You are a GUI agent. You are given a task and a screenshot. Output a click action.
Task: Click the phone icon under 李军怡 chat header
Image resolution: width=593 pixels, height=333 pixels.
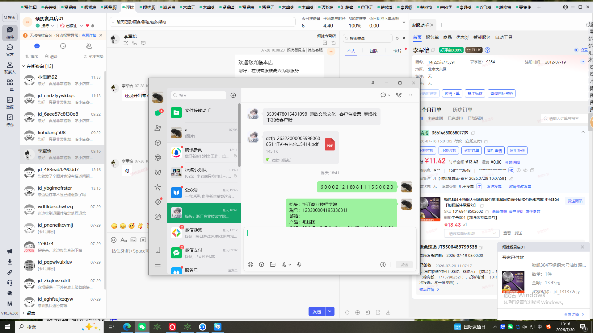(135, 43)
